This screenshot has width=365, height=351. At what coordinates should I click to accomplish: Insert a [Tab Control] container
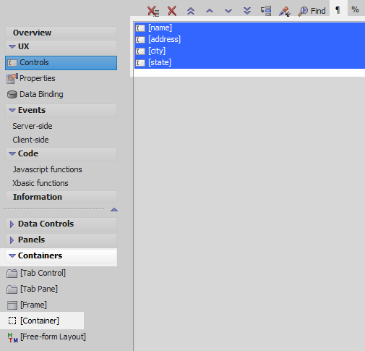[36, 273]
